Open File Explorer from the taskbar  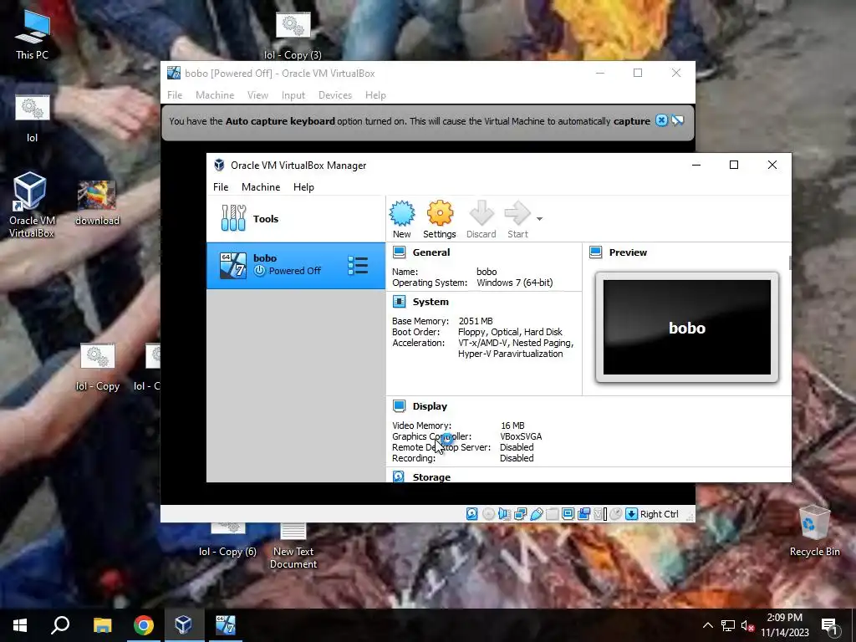click(102, 625)
